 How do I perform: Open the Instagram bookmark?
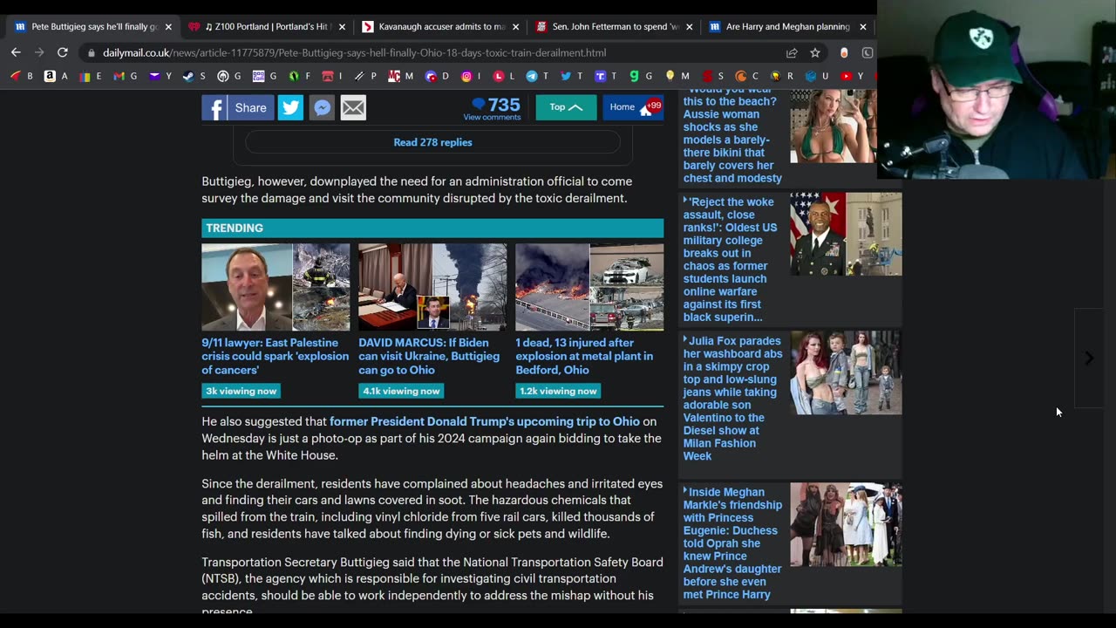pos(470,76)
